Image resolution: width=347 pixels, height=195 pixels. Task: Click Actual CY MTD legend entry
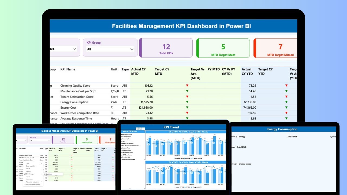[179, 158]
